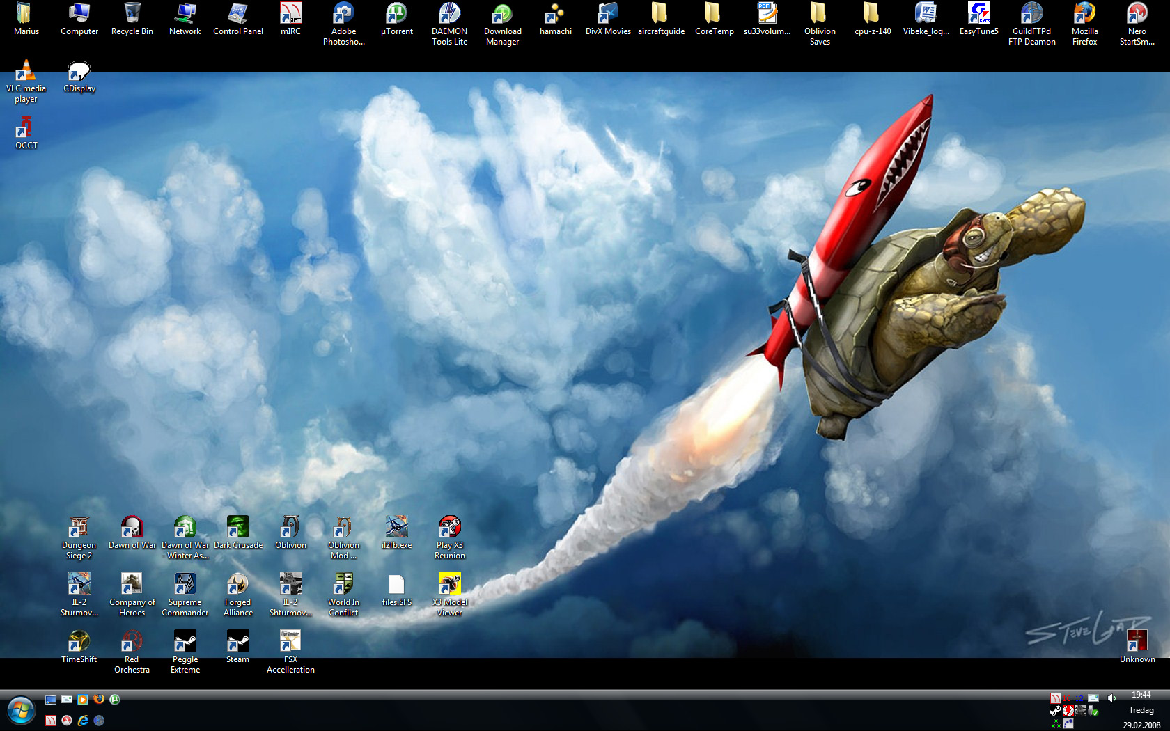Click the VLC media player shortcut
The height and width of the screenshot is (731, 1170).
[x=26, y=72]
